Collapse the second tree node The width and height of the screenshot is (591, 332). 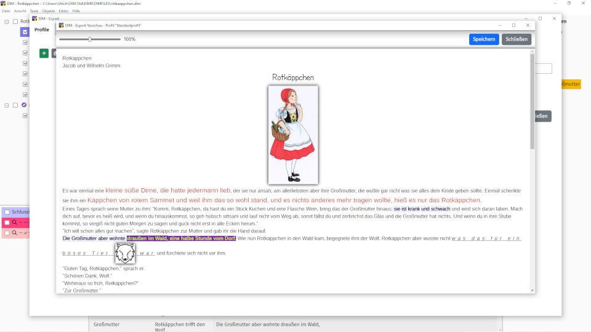click(x=7, y=105)
